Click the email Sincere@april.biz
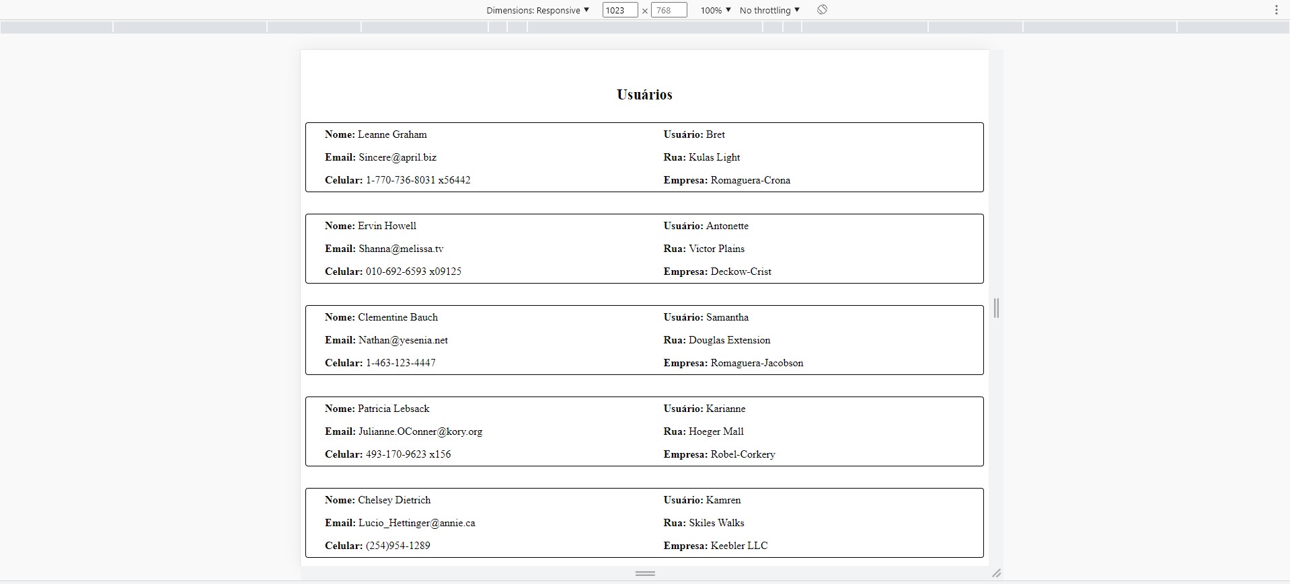Screen dimensions: 1290x584 point(397,157)
